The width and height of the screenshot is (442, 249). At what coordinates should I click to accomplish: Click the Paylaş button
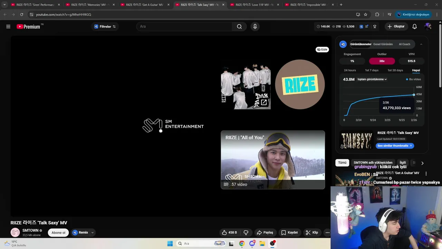point(265,232)
